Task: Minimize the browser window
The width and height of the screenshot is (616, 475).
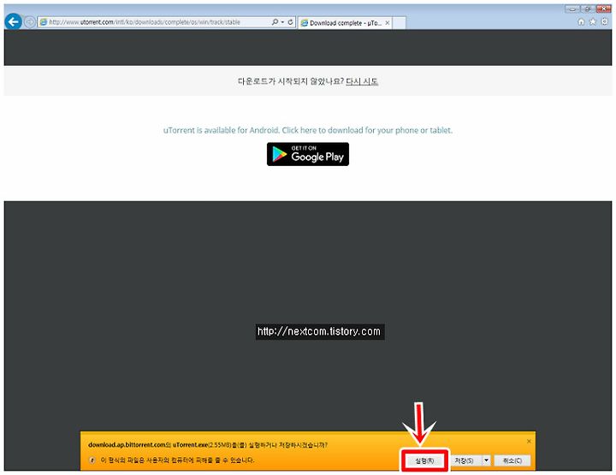Action: coord(572,9)
